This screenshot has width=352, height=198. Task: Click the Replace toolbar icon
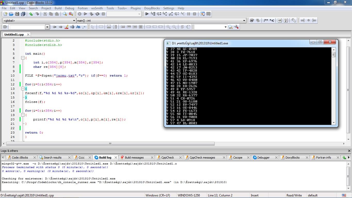[x=71, y=14]
